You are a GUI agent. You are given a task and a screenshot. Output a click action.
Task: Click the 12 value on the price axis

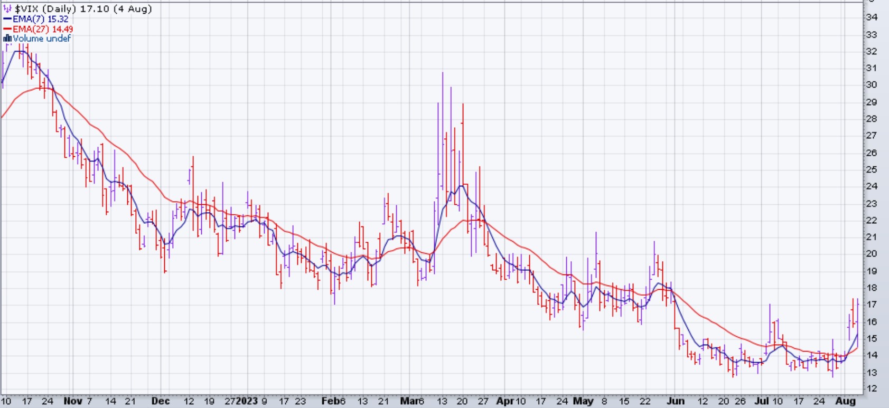coord(872,389)
